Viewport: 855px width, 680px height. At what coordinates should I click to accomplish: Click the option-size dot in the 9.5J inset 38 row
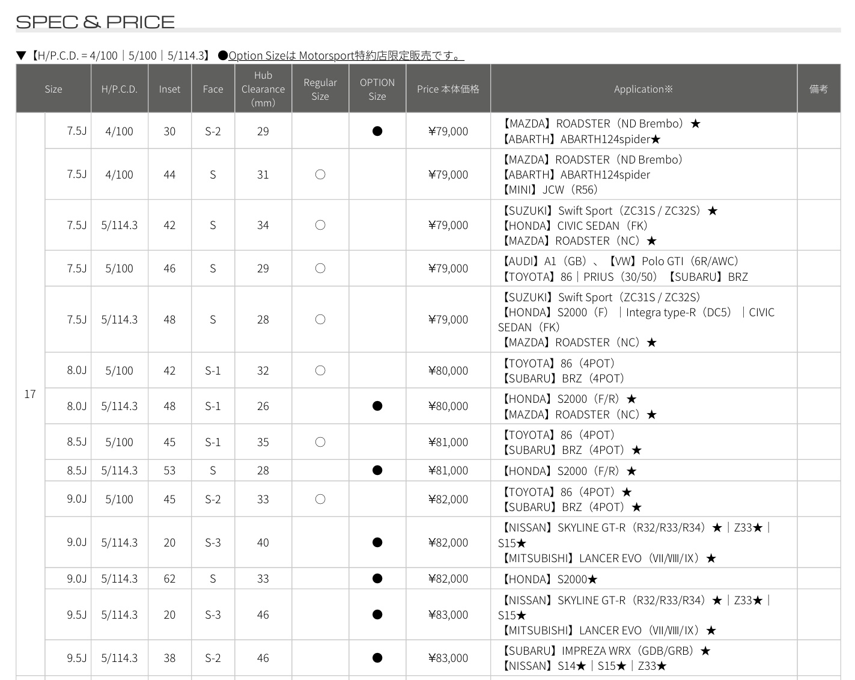point(377,658)
